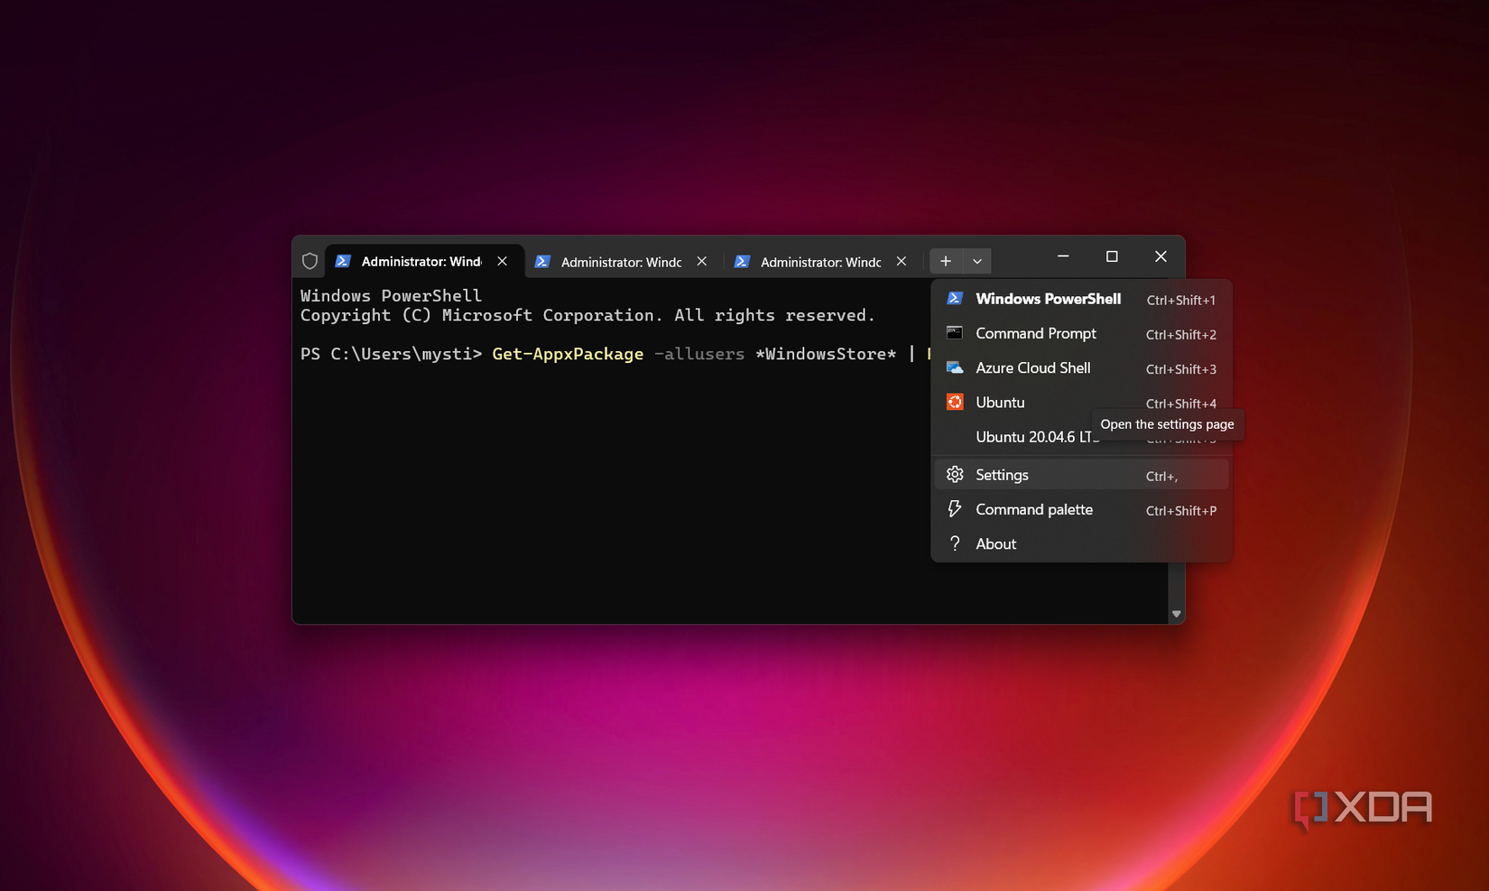Minimize the Terminal window

pyautogui.click(x=1063, y=256)
